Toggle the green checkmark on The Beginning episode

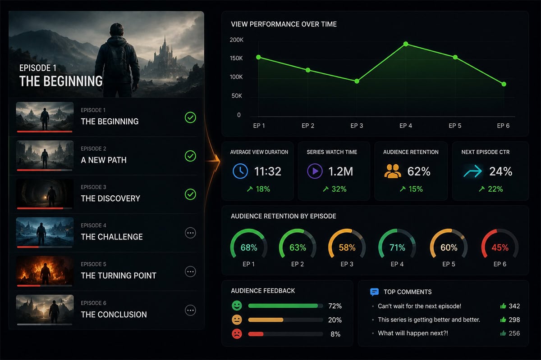pos(190,118)
